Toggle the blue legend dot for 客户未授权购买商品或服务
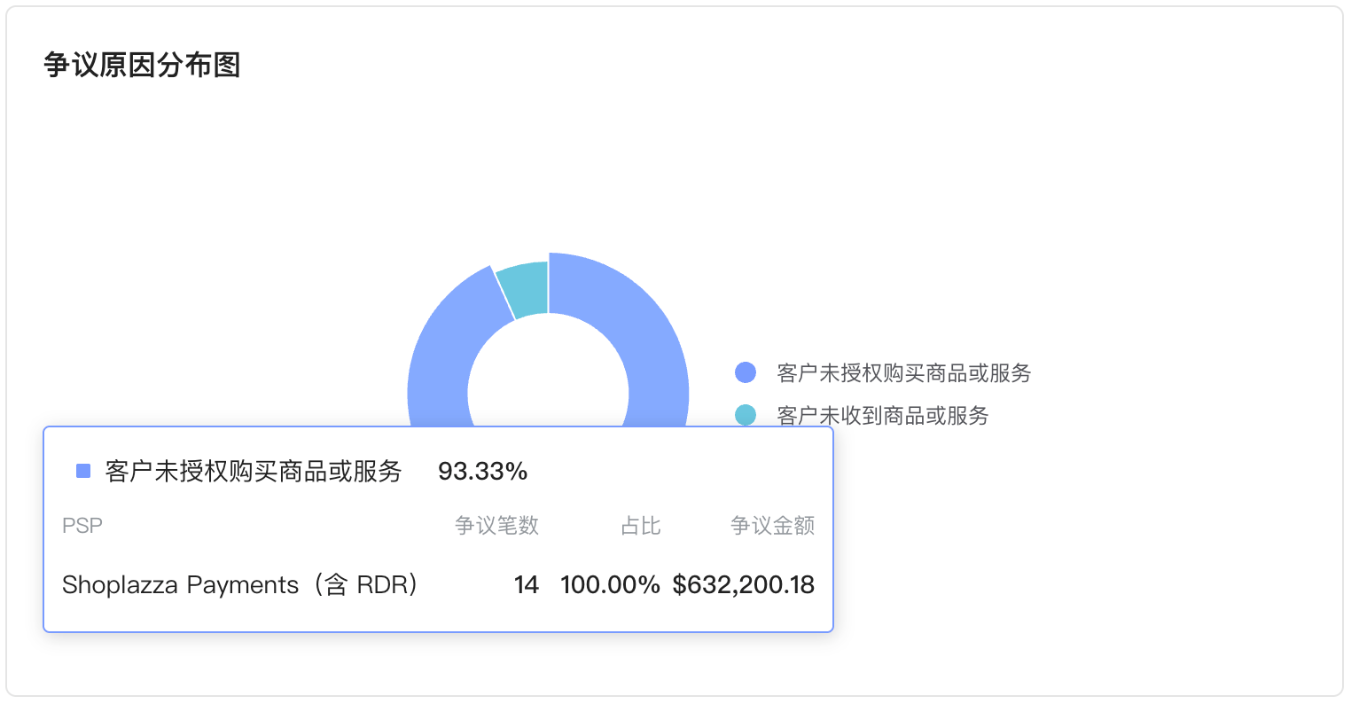The image size is (1351, 704). [746, 373]
